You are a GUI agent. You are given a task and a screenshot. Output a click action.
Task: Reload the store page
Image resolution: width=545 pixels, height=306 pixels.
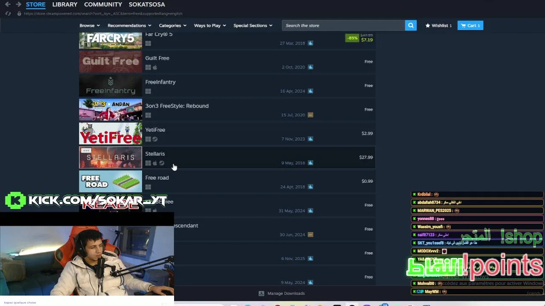click(x=8, y=14)
